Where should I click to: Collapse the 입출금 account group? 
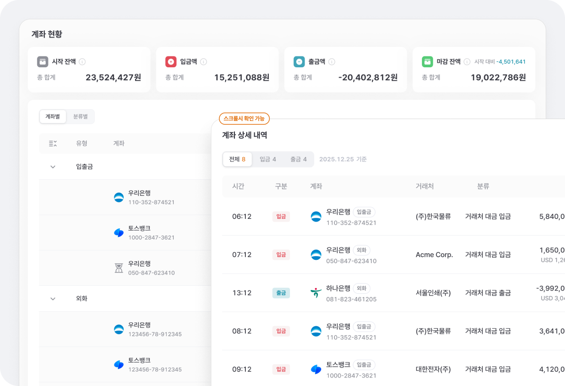pos(53,167)
